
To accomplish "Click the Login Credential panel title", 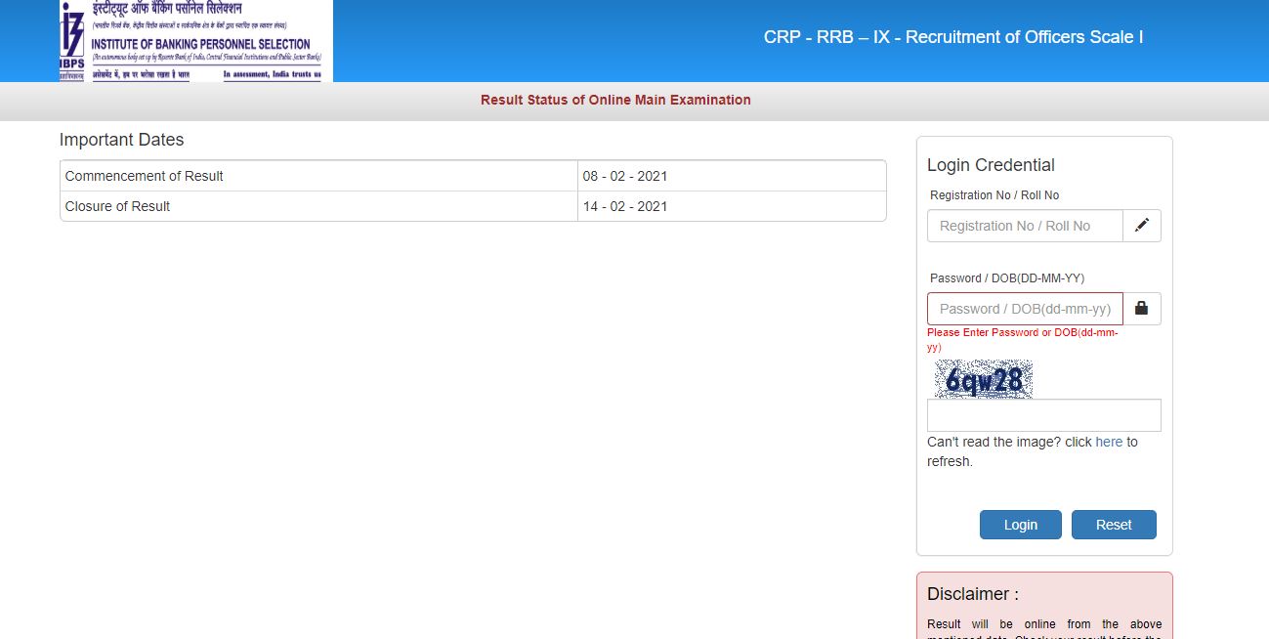I will (991, 164).
